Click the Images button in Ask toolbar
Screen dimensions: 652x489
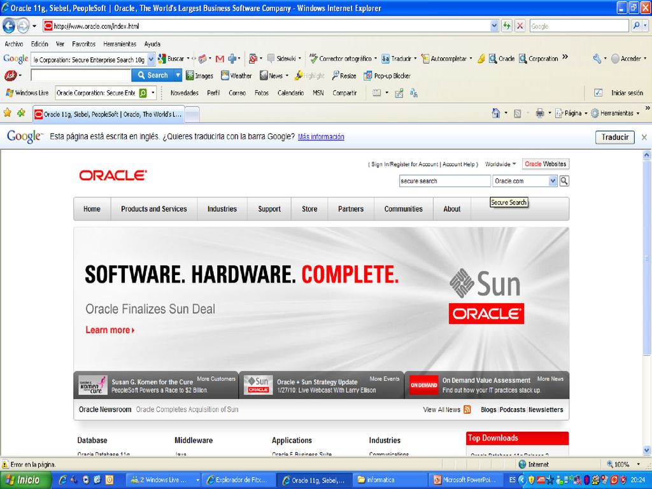(x=199, y=76)
